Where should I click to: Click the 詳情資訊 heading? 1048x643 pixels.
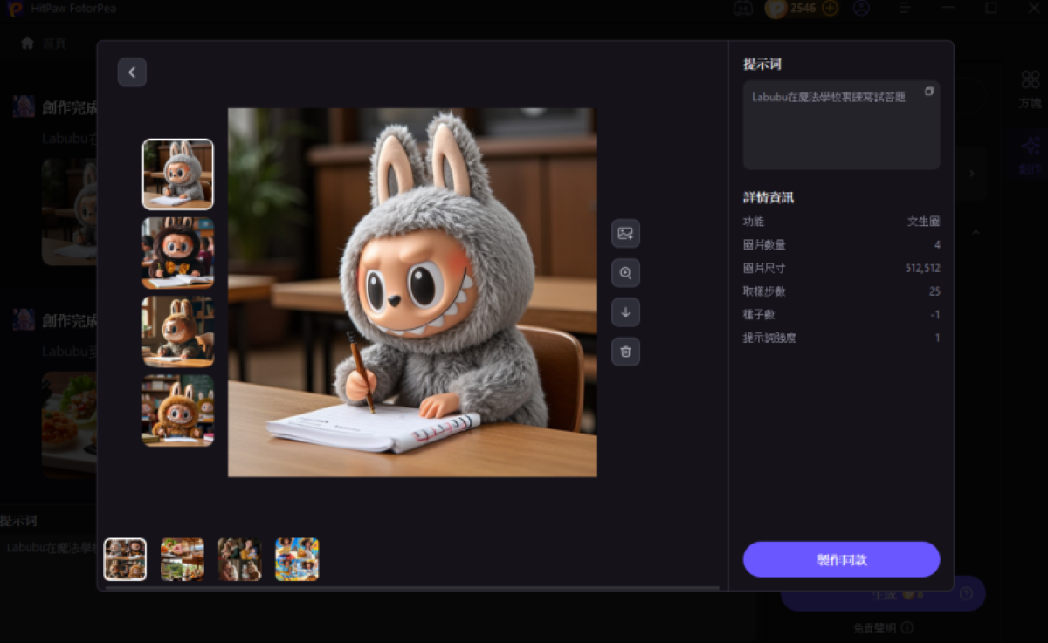[769, 197]
